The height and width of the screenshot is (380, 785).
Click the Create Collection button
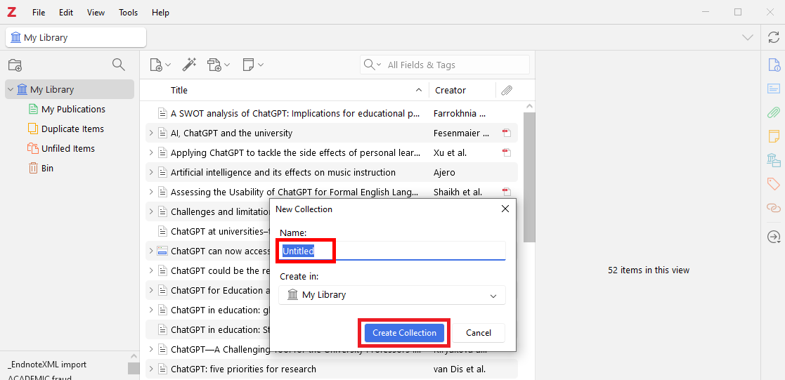[404, 333]
